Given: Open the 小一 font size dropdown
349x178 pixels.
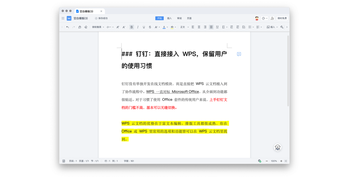Looking at the screenshot, I should (110, 27).
